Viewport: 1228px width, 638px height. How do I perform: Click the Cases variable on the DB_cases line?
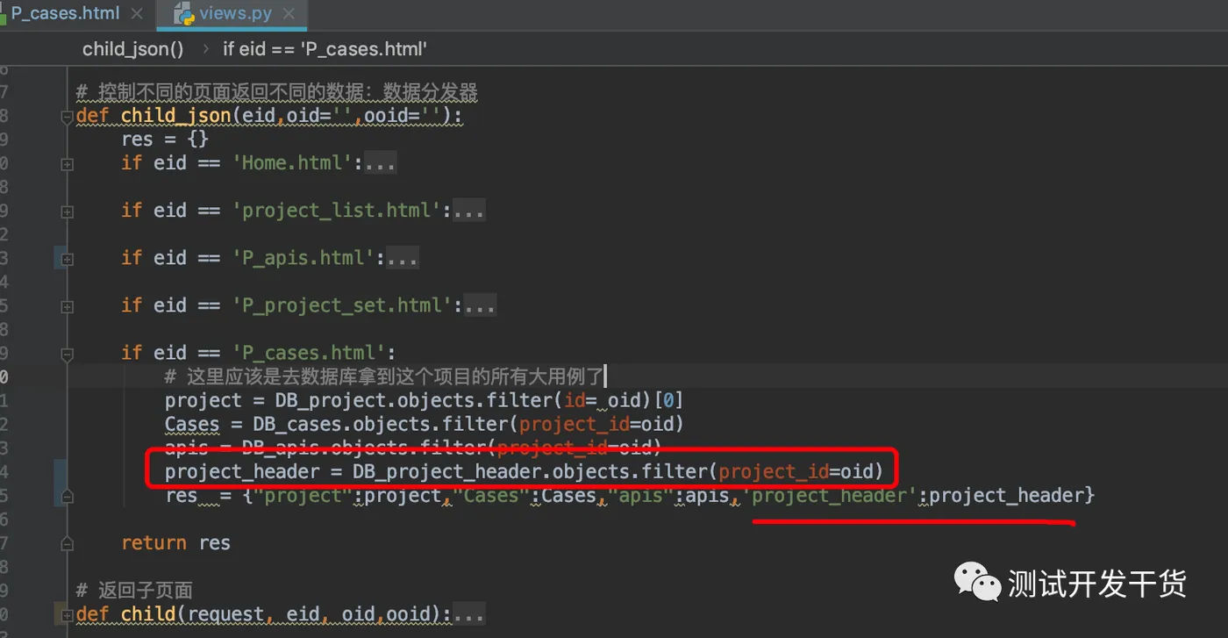point(192,424)
